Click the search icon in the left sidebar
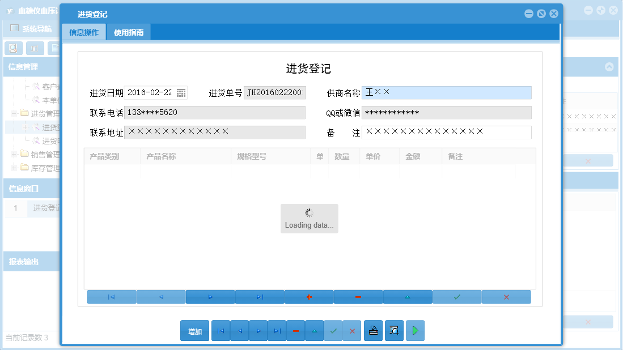 pyautogui.click(x=12, y=48)
